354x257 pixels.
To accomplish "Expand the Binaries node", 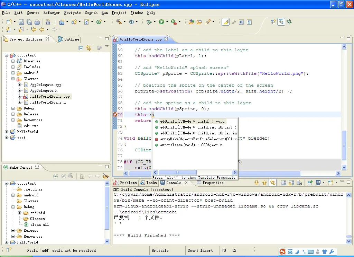I will pos(13,61).
